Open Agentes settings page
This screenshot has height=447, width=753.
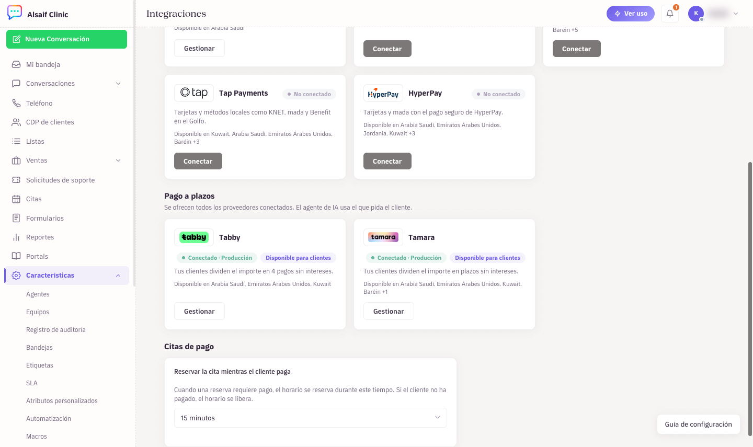point(38,294)
